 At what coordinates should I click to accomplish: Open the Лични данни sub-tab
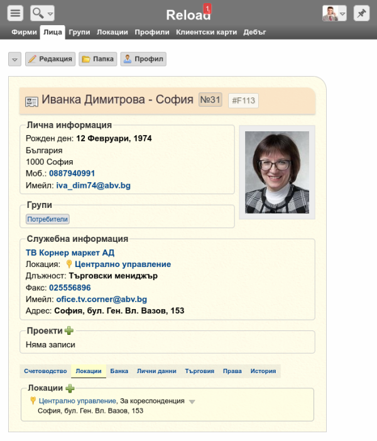pos(156,371)
